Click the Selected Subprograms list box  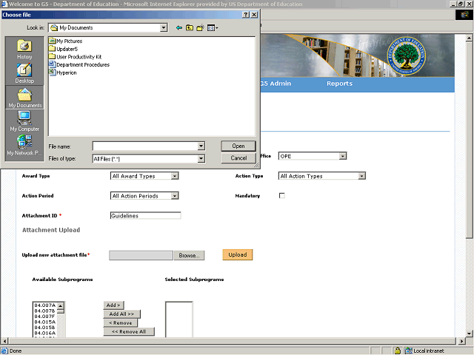(179, 319)
